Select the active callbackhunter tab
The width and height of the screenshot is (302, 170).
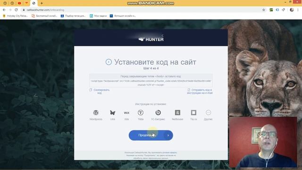point(34,3)
